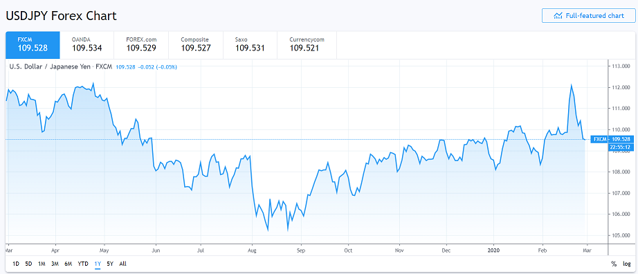Select the Currencycom 109.521 broker tab
Screen dimensions: 638x274
[x=307, y=45]
